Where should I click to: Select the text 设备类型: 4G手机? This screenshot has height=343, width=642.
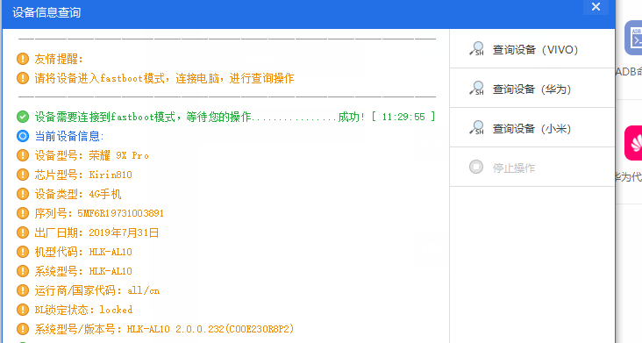click(78, 194)
